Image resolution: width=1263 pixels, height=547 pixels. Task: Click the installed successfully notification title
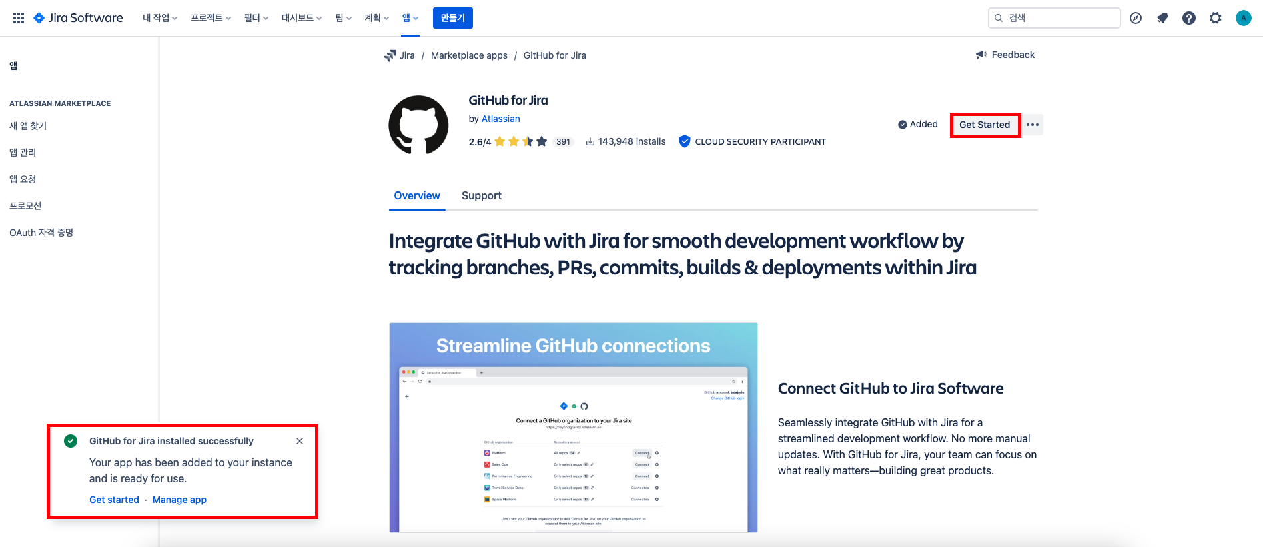(171, 441)
